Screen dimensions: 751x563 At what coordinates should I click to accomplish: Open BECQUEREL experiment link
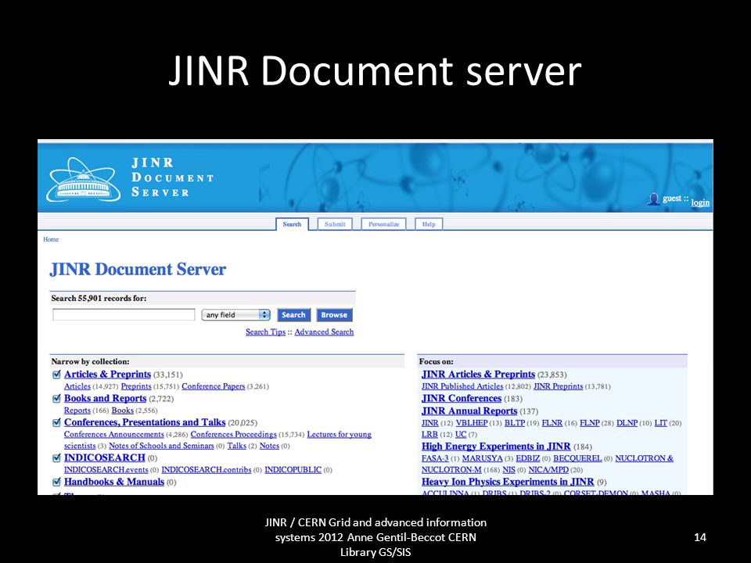[x=577, y=458]
